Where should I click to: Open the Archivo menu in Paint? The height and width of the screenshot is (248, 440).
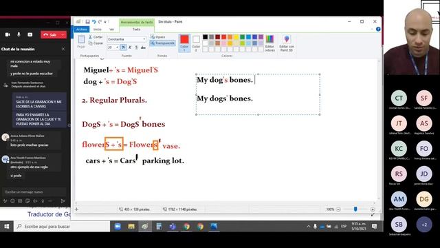[82, 29]
